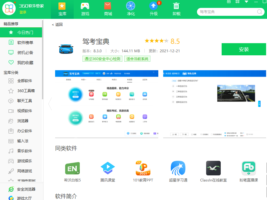Open 我的收藏 favorites
Image resolution: width=267 pixels, height=200 pixels.
(x=21, y=63)
